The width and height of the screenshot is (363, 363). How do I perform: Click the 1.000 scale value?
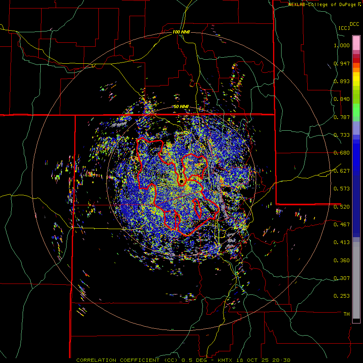[x=342, y=45]
